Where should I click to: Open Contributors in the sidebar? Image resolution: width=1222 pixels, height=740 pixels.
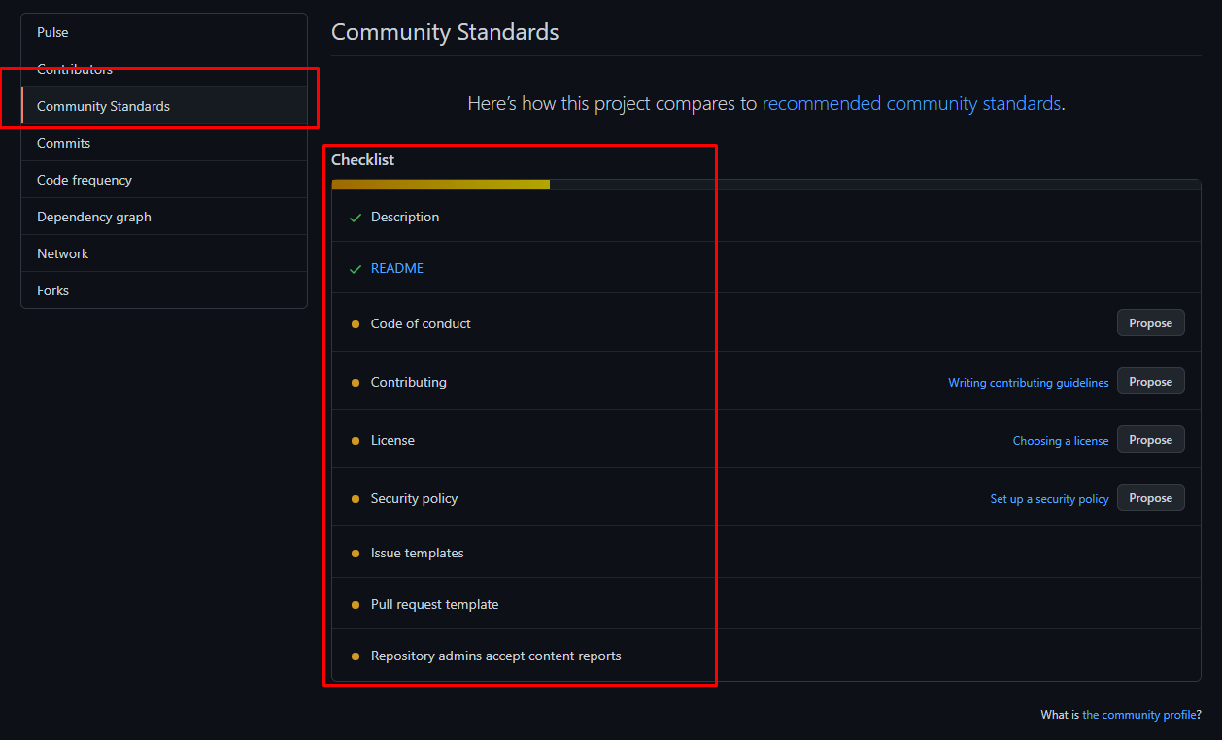(75, 69)
